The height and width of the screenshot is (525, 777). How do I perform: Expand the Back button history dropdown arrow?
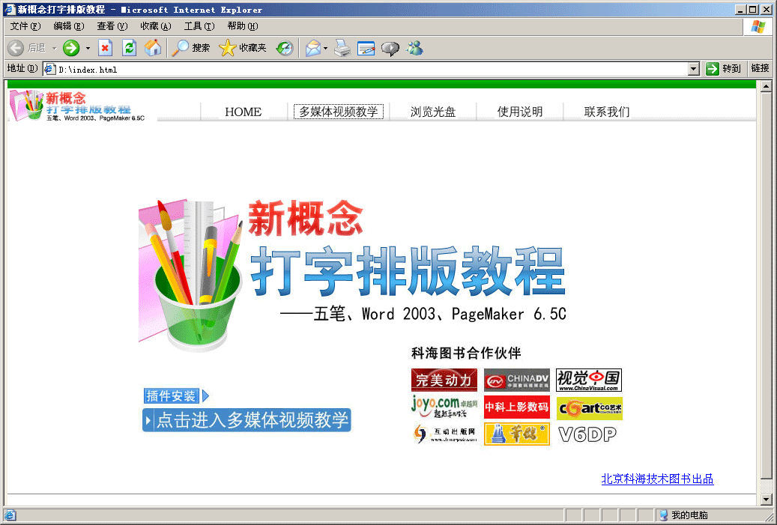pyautogui.click(x=54, y=48)
